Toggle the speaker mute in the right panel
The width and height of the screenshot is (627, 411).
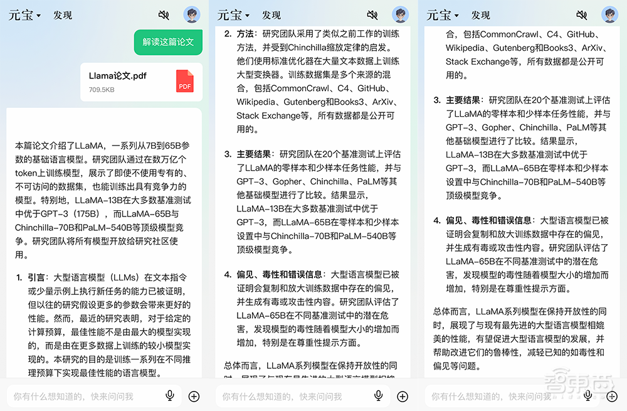(x=582, y=14)
